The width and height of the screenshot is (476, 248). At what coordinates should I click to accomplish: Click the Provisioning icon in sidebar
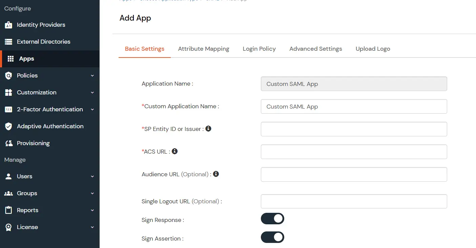[8, 143]
